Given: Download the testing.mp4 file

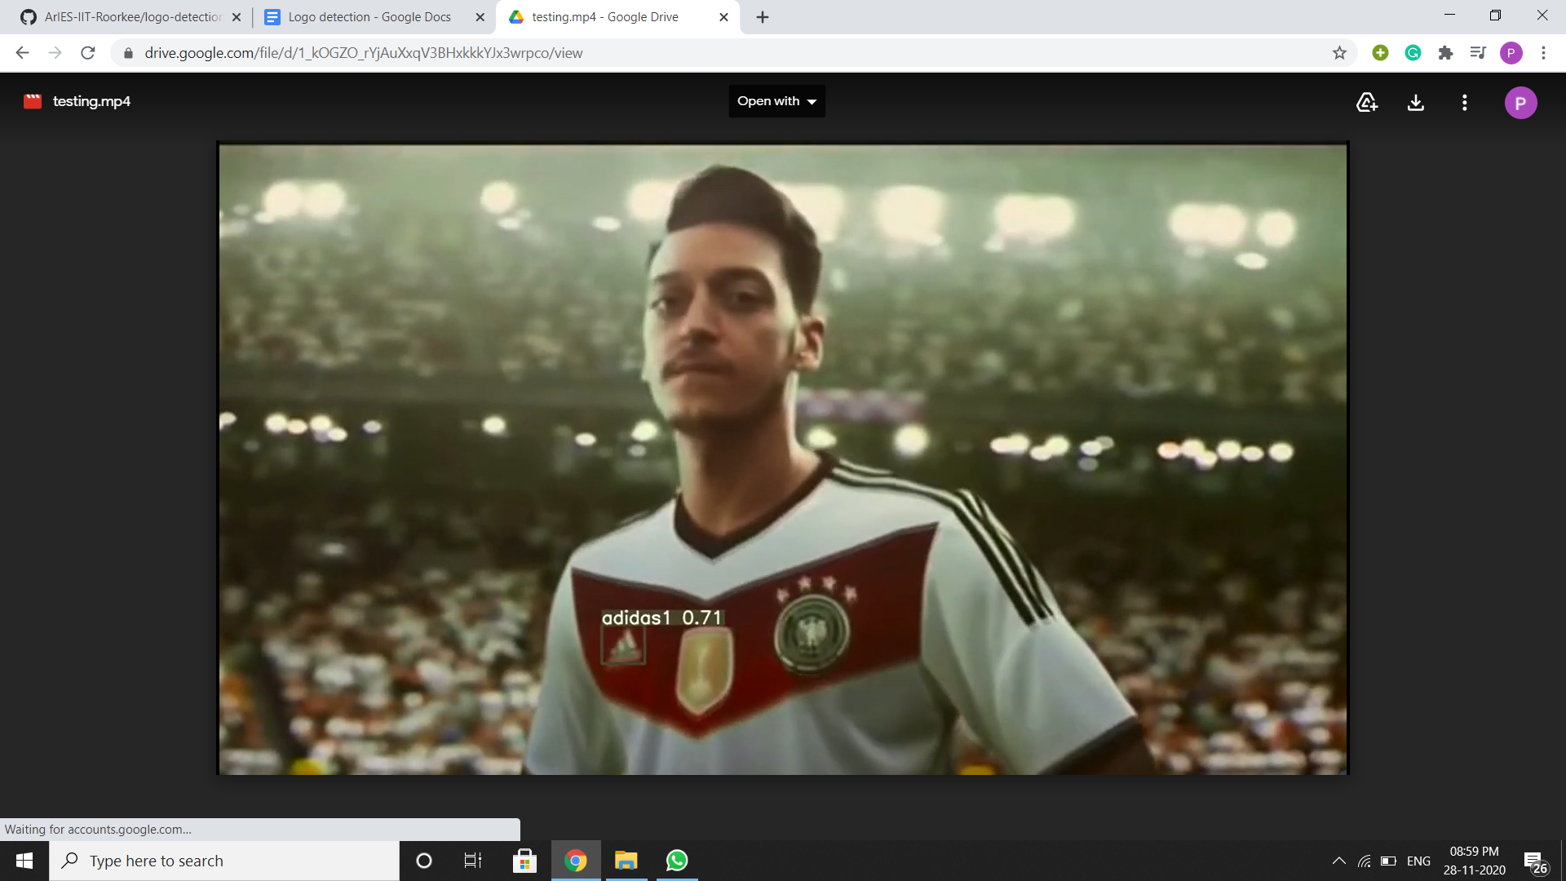Looking at the screenshot, I should (x=1416, y=102).
